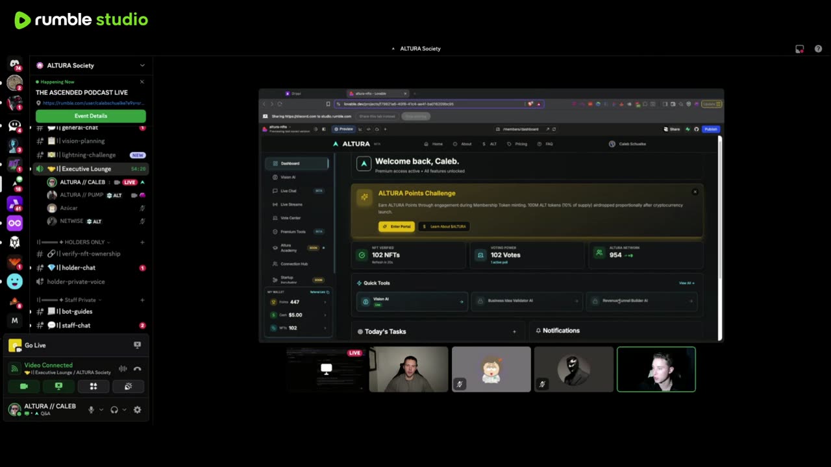Open GitHub icon in Lovable toolbar

pos(696,129)
